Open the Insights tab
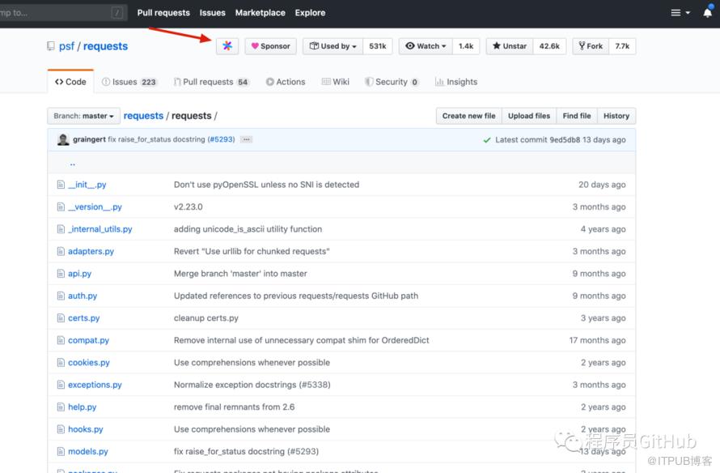 click(x=456, y=82)
